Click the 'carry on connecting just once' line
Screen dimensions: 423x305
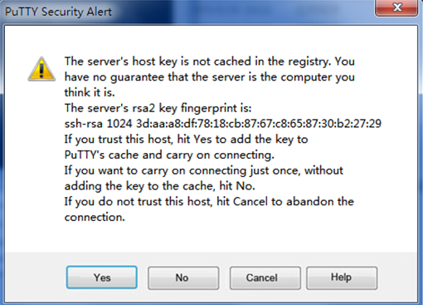pyautogui.click(x=204, y=170)
